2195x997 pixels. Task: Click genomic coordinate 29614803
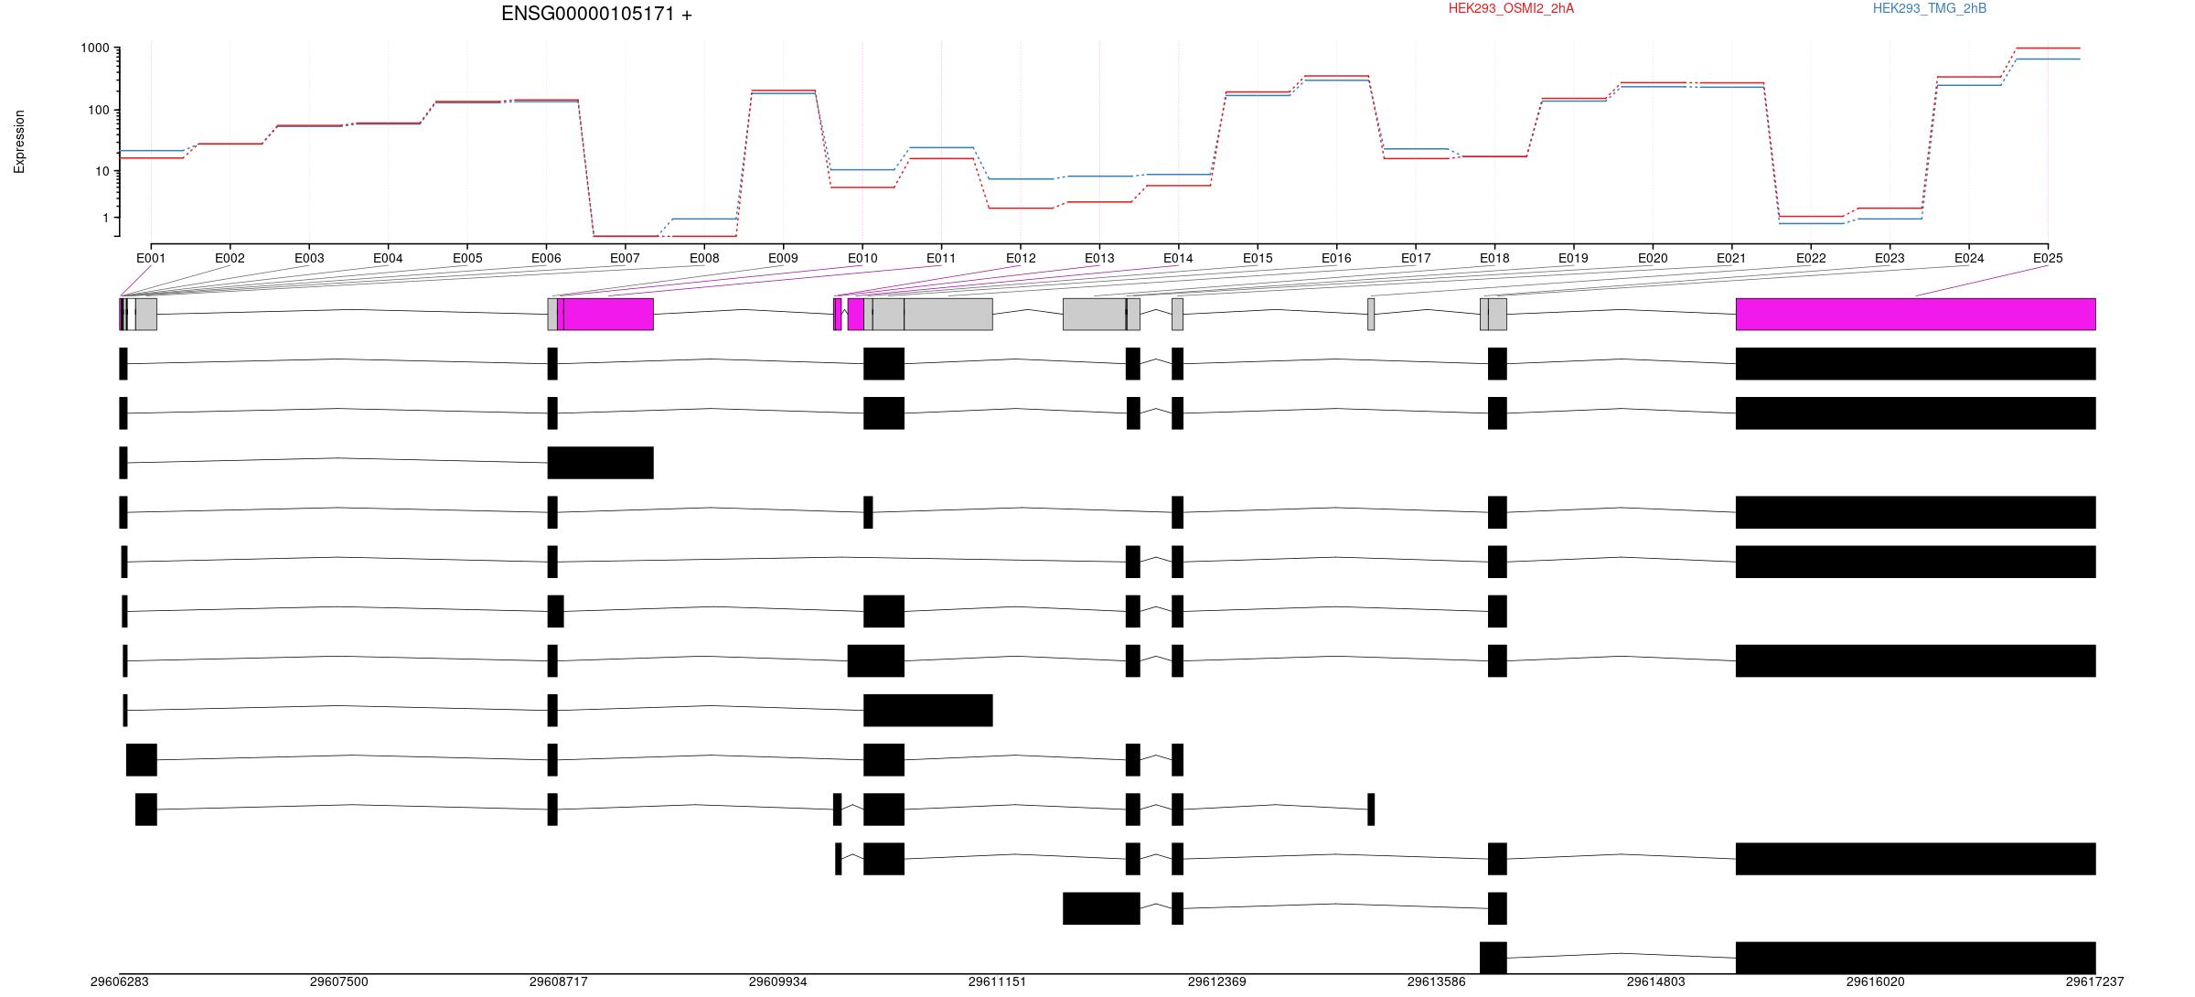point(1656,981)
